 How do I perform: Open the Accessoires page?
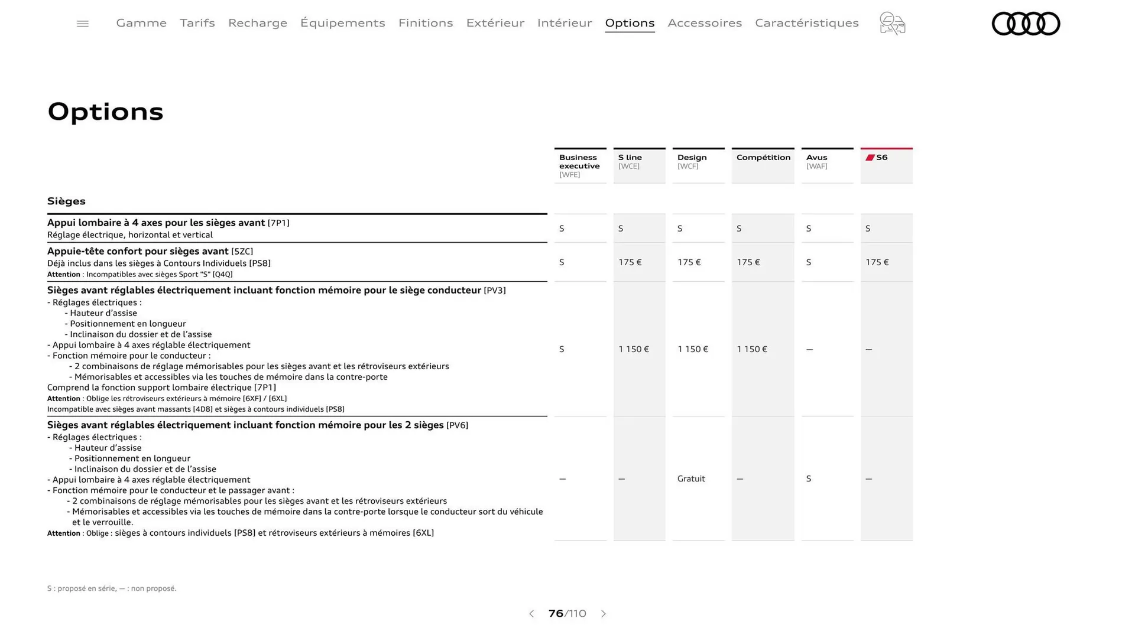click(x=705, y=23)
